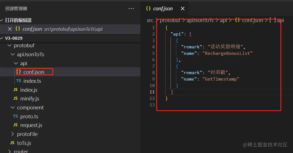Click the TS icon beside index.ts
Image resolution: width=293 pixels, height=153 pixels.
coord(18,81)
